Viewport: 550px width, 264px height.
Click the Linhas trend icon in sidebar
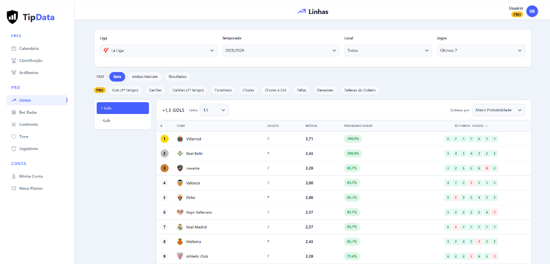click(13, 100)
